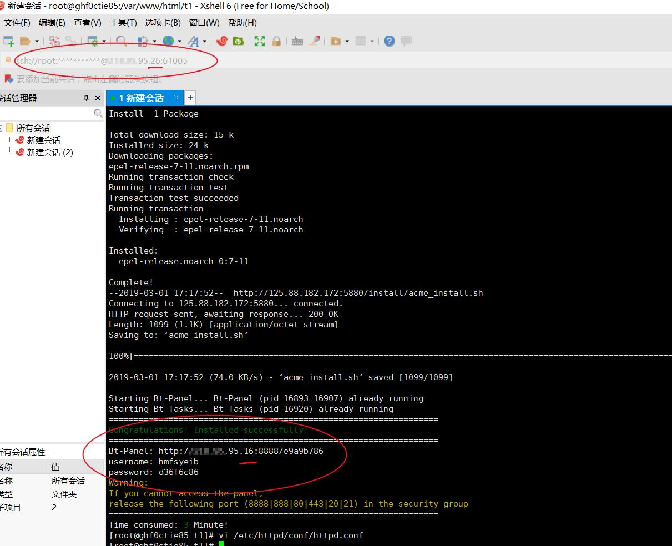Expand the globe encoding dropdown arrow
Screen dimensions: 672x546
pyautogui.click(x=179, y=41)
